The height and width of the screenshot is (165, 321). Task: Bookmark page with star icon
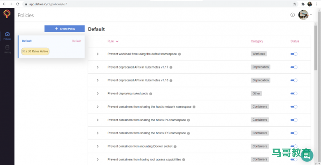point(295,4)
